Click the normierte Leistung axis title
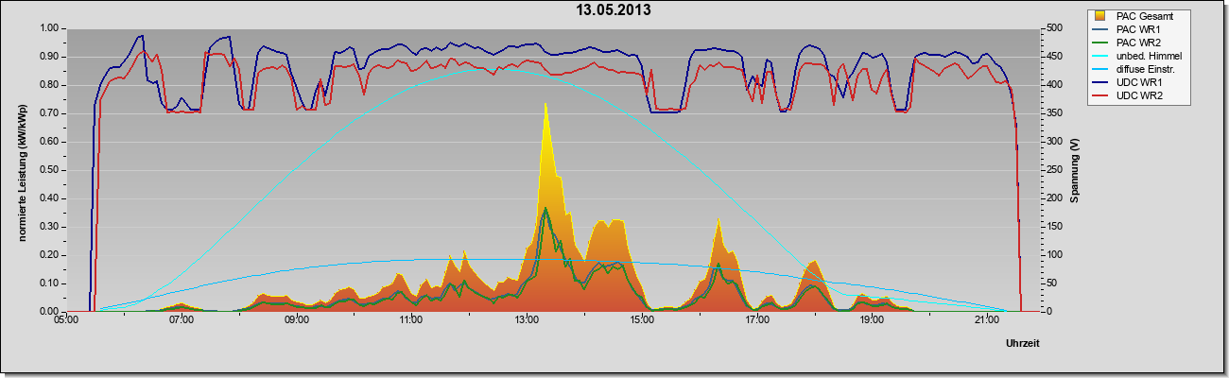Image resolution: width=1229 pixels, height=378 pixels. (x=21, y=169)
